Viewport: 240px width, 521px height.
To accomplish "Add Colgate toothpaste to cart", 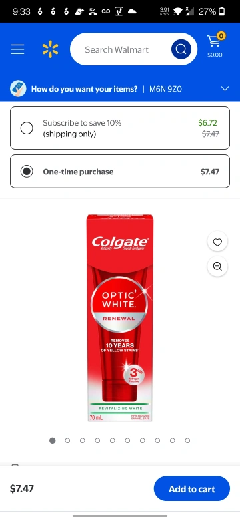I will pos(192,489).
